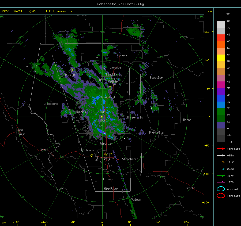Image resolution: width=241 pixels, height=226 pixels.
Task: Click the yellow diamond marker beside RockyMH
Action: [x=71, y=70]
